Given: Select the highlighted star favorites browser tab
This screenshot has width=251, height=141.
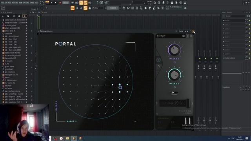Looking at the screenshot, I should (25, 16).
